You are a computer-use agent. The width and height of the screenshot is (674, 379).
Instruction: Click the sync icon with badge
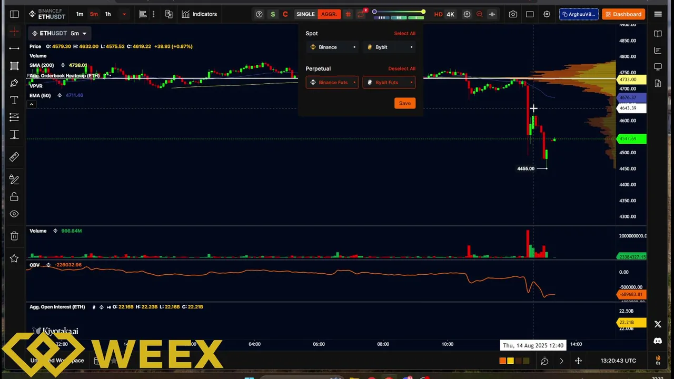pyautogui.click(x=361, y=14)
